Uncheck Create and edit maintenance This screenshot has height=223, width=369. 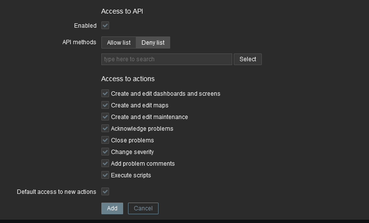click(x=105, y=117)
